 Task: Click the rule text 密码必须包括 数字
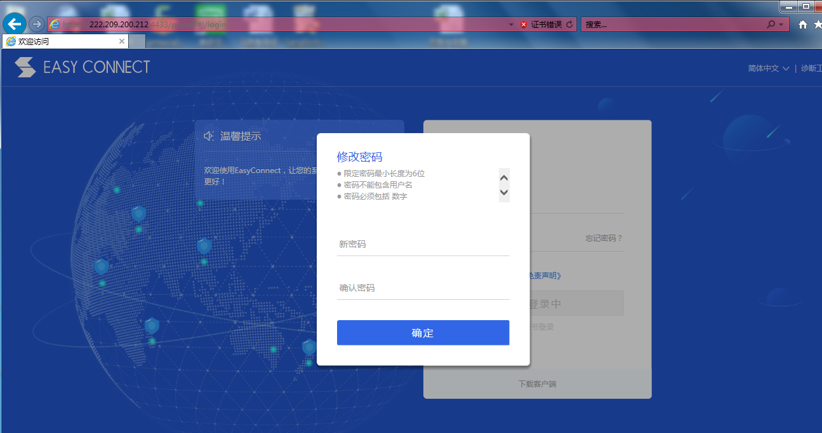[375, 197]
